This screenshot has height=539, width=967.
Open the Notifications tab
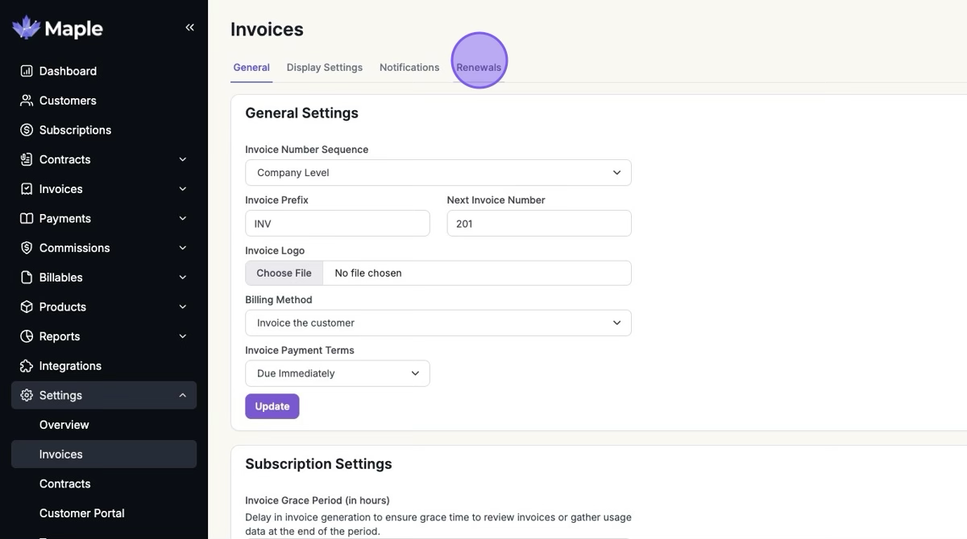coord(409,68)
